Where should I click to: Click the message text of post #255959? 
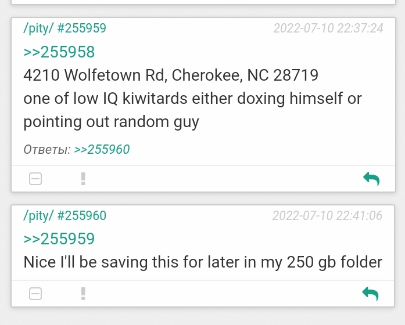pos(192,99)
